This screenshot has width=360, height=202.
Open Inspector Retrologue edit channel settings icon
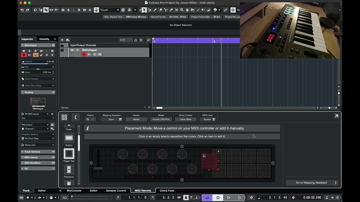53,45
